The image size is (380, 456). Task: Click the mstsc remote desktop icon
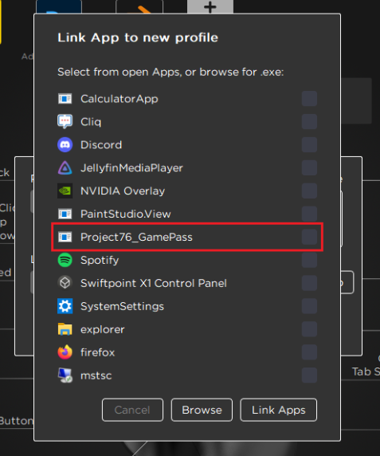click(x=65, y=375)
